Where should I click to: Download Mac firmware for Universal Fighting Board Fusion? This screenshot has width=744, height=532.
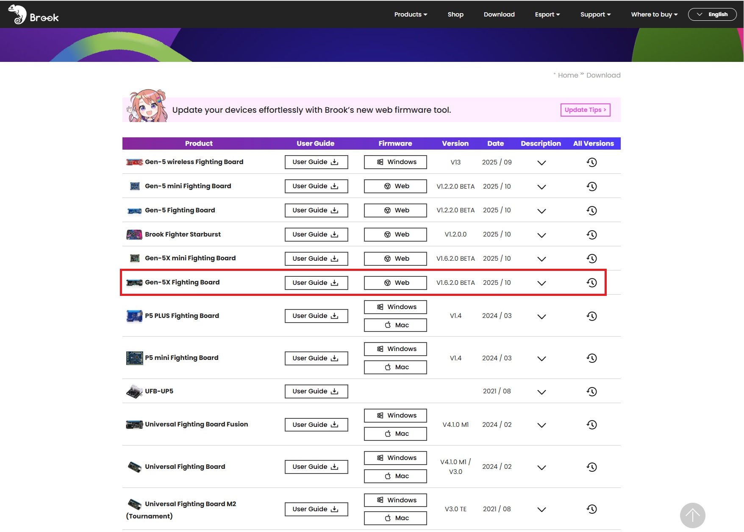click(x=395, y=434)
